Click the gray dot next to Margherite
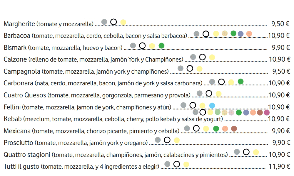294x176 pixels. pos(104,22)
